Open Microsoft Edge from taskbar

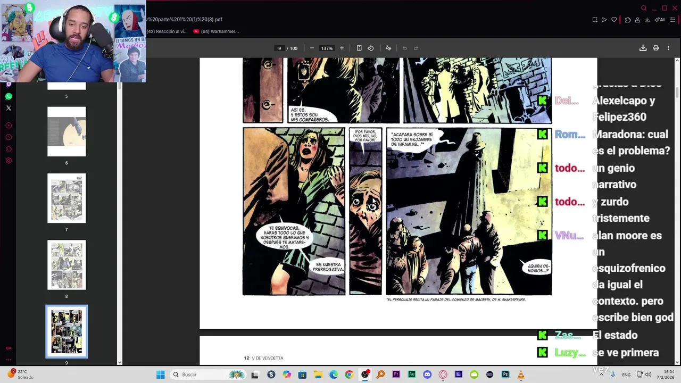[x=334, y=374]
